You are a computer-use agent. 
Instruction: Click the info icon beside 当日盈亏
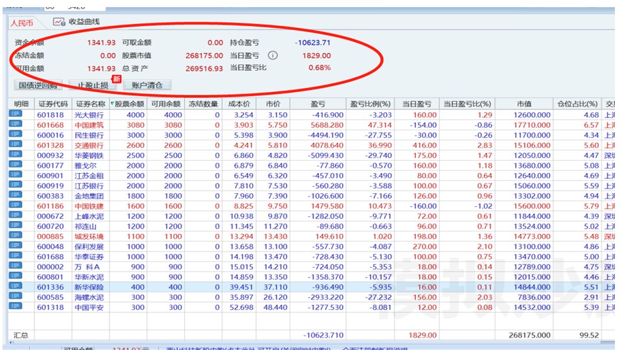(x=273, y=56)
